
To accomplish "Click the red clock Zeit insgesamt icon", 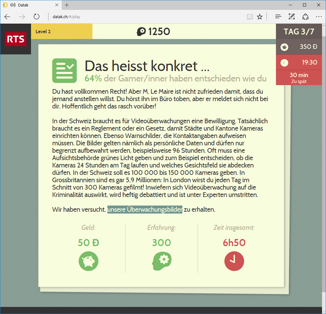I will coord(234,261).
